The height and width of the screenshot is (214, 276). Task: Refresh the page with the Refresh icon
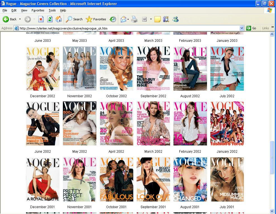(50, 19)
